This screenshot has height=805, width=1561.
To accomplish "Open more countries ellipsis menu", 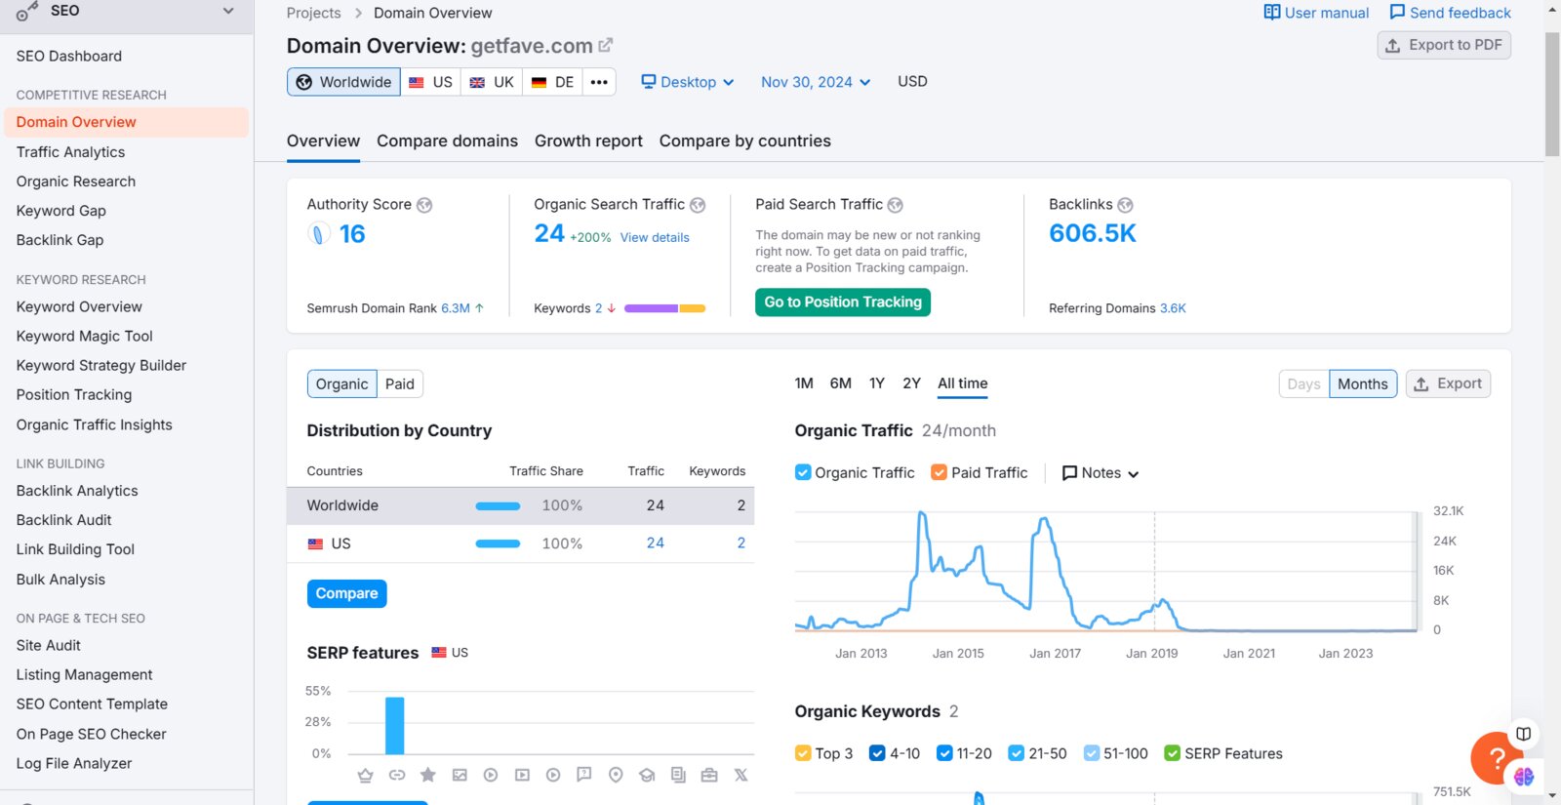I will [x=599, y=82].
